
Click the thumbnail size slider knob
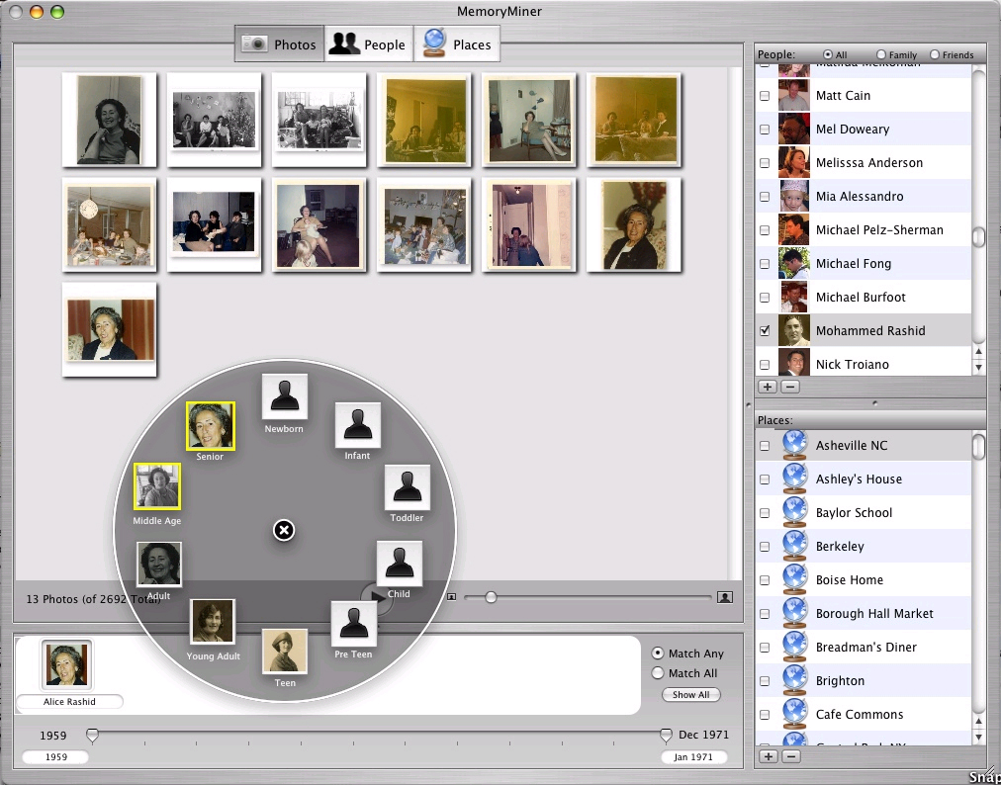pyautogui.click(x=491, y=597)
